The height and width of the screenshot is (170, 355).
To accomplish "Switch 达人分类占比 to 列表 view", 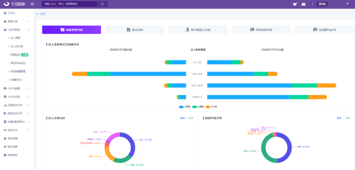I will (191, 118).
